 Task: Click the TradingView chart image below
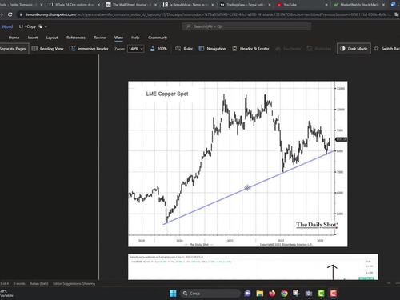[253, 267]
